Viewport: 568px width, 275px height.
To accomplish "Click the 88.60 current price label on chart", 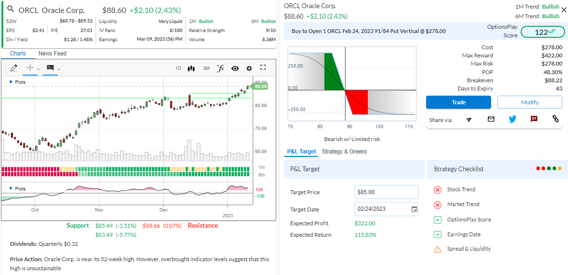I will pyautogui.click(x=261, y=87).
